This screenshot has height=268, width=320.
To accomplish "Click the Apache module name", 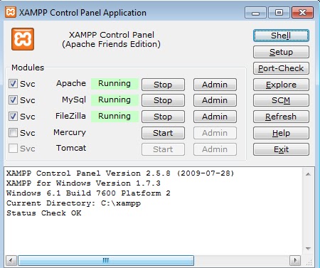I will point(71,83).
